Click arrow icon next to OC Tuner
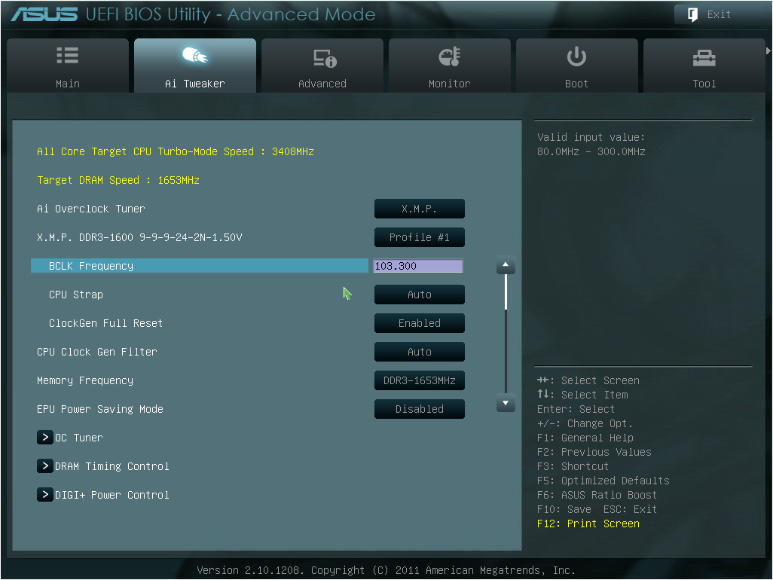 coord(45,437)
